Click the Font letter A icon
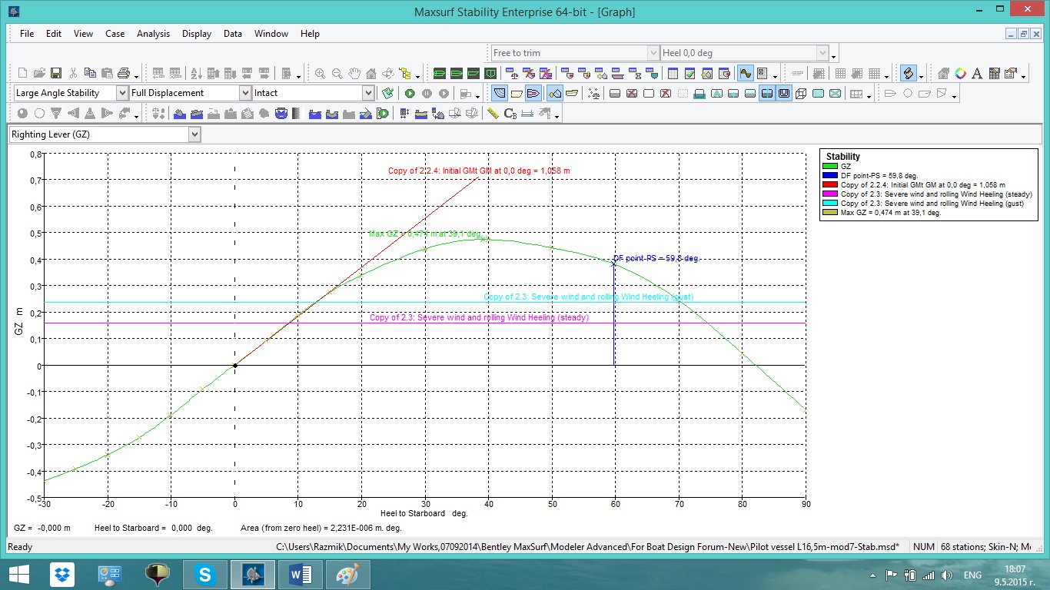The image size is (1050, 590). tap(977, 74)
